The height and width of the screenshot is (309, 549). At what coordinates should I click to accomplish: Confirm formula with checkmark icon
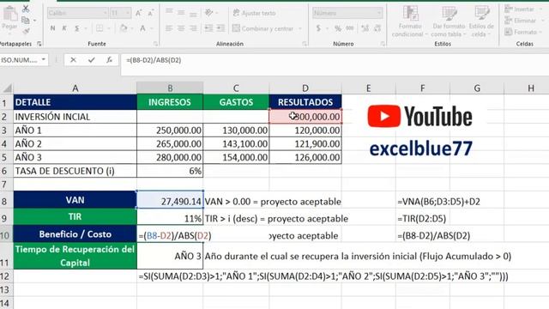92,60
